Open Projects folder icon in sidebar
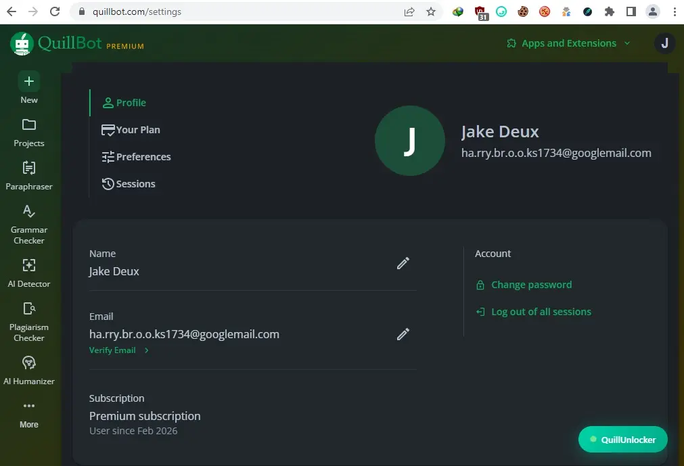 (x=29, y=124)
